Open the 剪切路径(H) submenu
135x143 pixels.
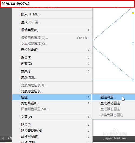tap(52, 103)
